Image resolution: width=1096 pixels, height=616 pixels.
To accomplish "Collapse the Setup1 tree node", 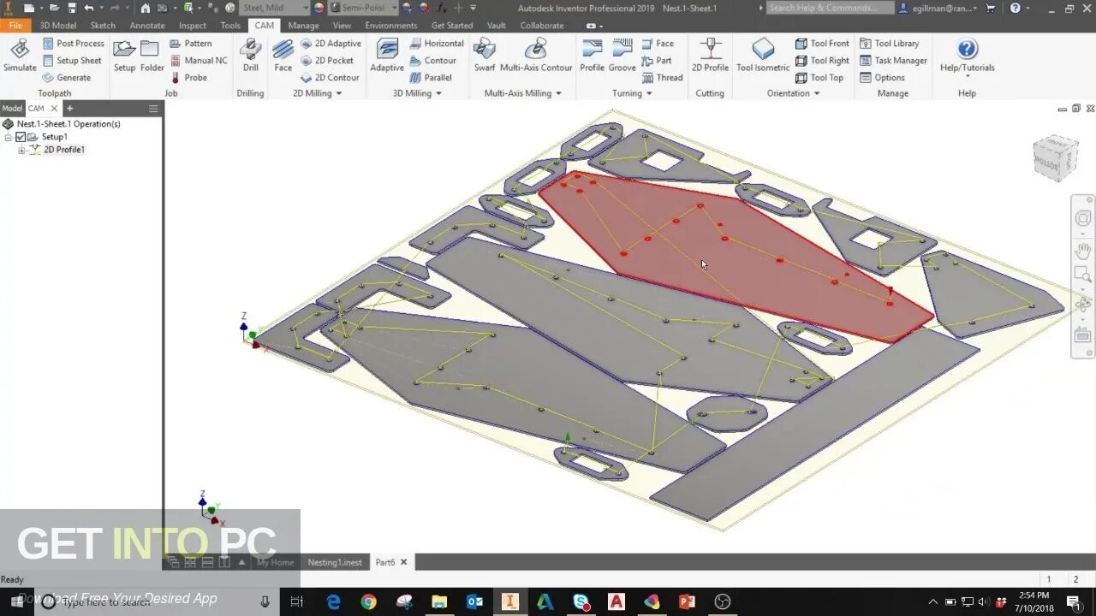I will pos(9,137).
